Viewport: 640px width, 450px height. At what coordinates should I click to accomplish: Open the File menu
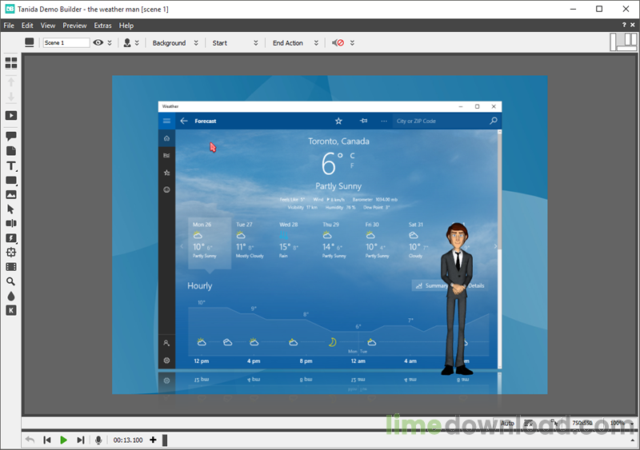tap(9, 26)
